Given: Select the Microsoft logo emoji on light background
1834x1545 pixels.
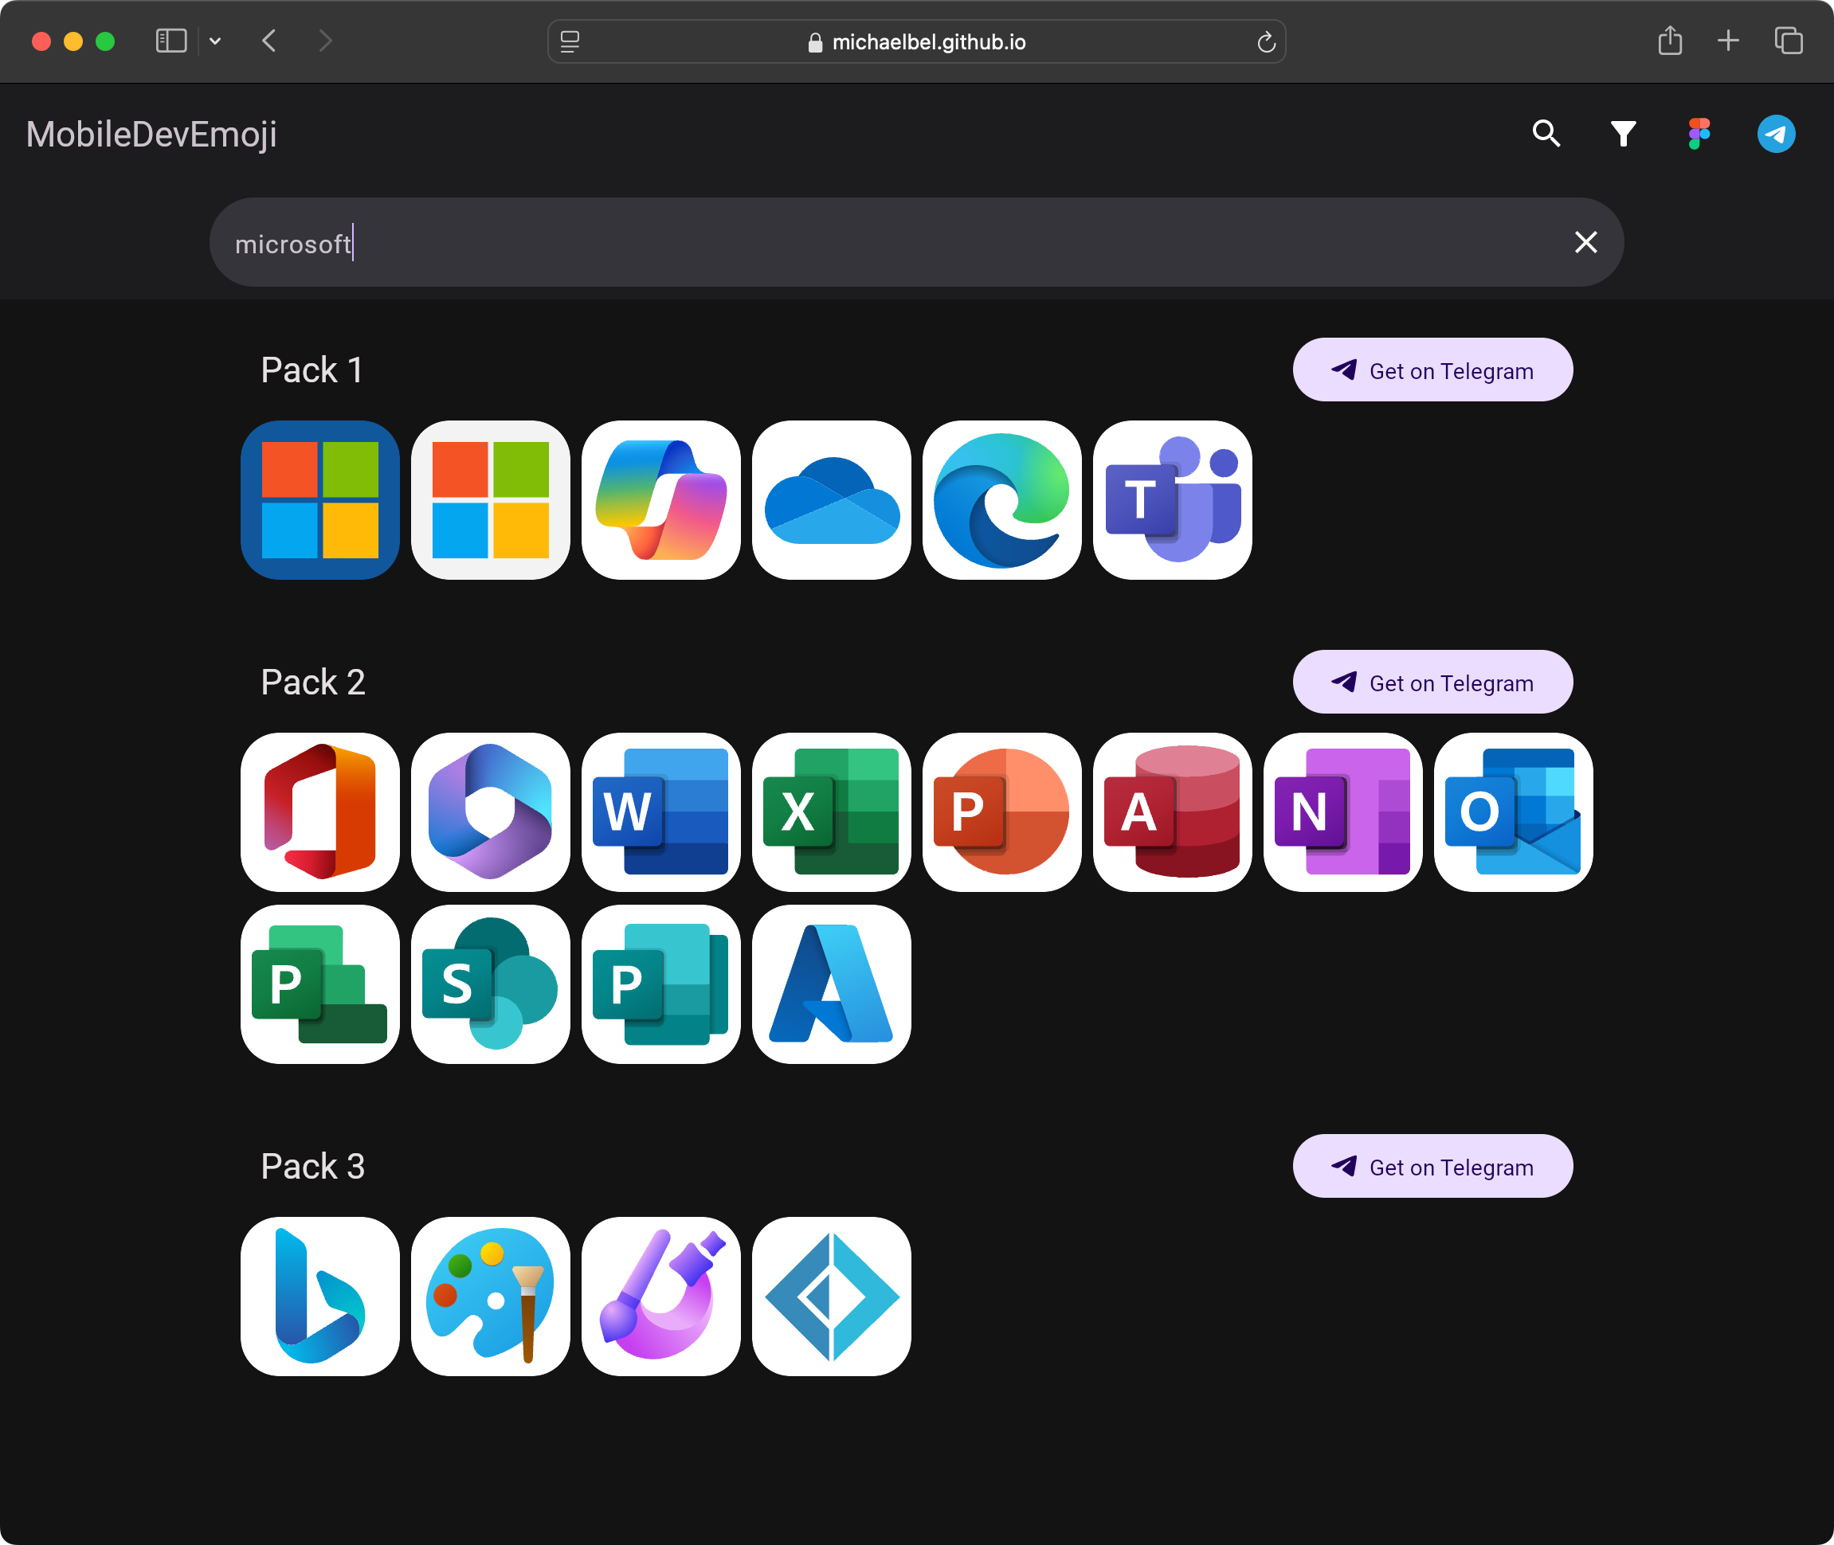Looking at the screenshot, I should click(491, 500).
